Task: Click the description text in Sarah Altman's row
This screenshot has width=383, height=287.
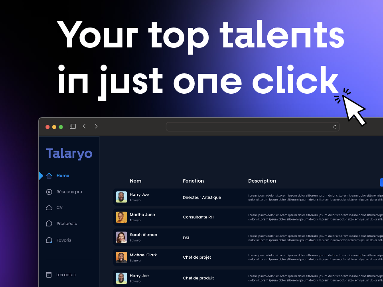Action: click(x=315, y=238)
